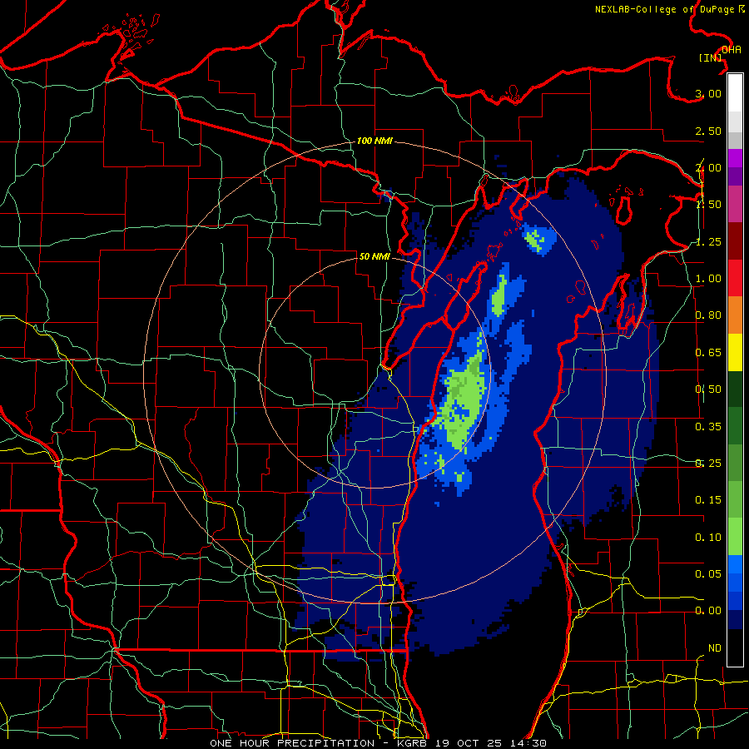
Task: Click the OHA product label
Action: [732, 50]
